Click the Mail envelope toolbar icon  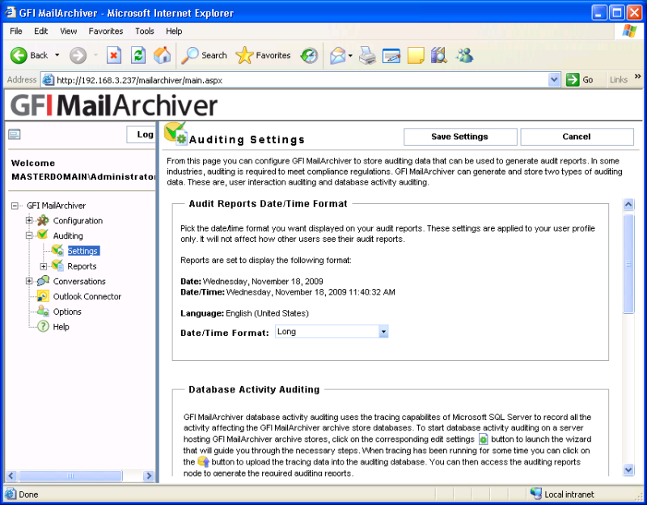point(337,55)
